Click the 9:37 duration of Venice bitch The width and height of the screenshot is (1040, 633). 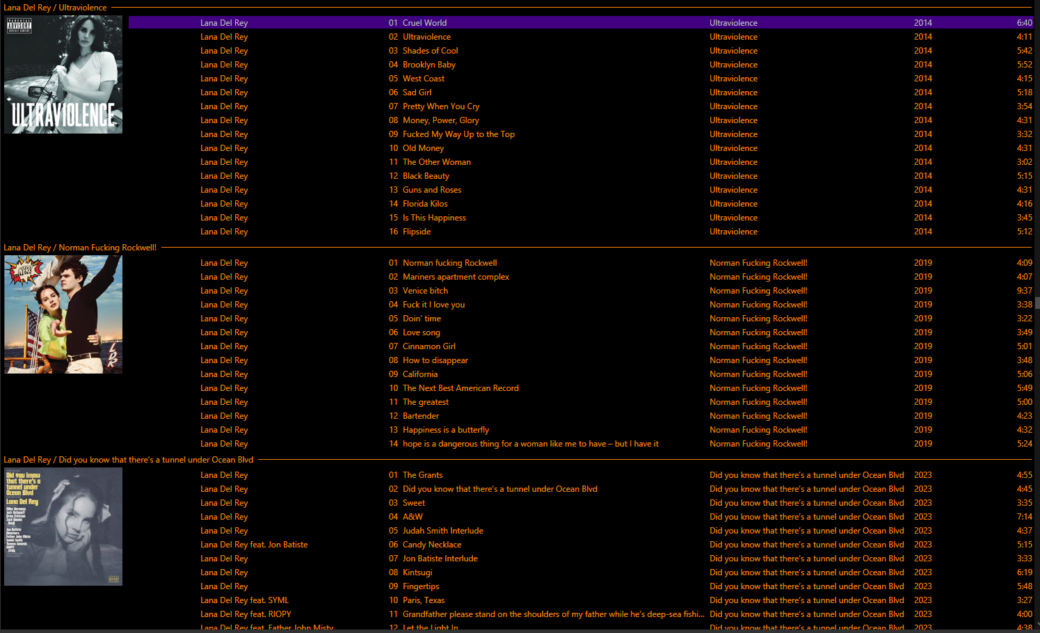tap(1024, 291)
